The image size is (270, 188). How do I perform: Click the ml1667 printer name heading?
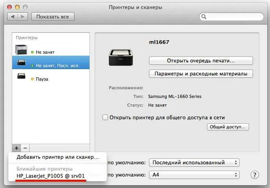pos(159,42)
